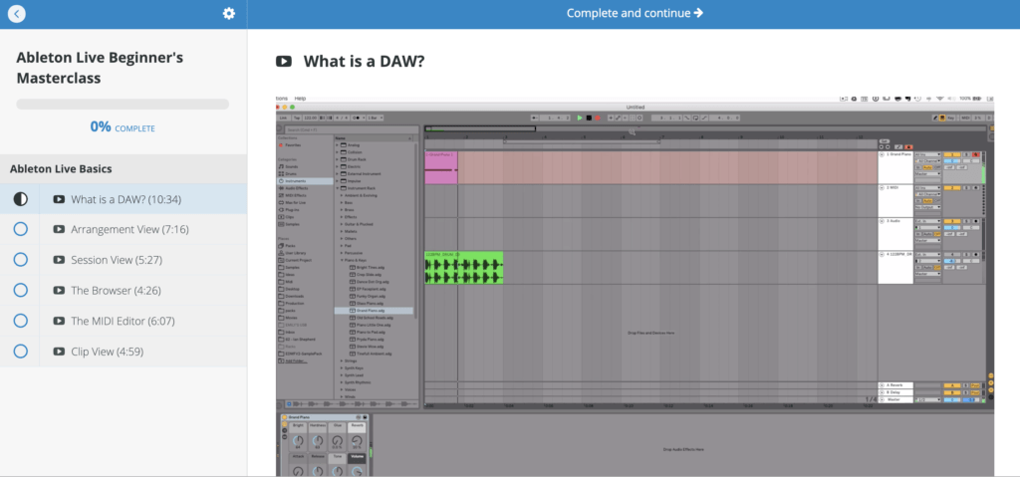Screen dimensions: 1020x477
Task: Click completion circle for The MIDI Editor
Action: click(x=21, y=321)
